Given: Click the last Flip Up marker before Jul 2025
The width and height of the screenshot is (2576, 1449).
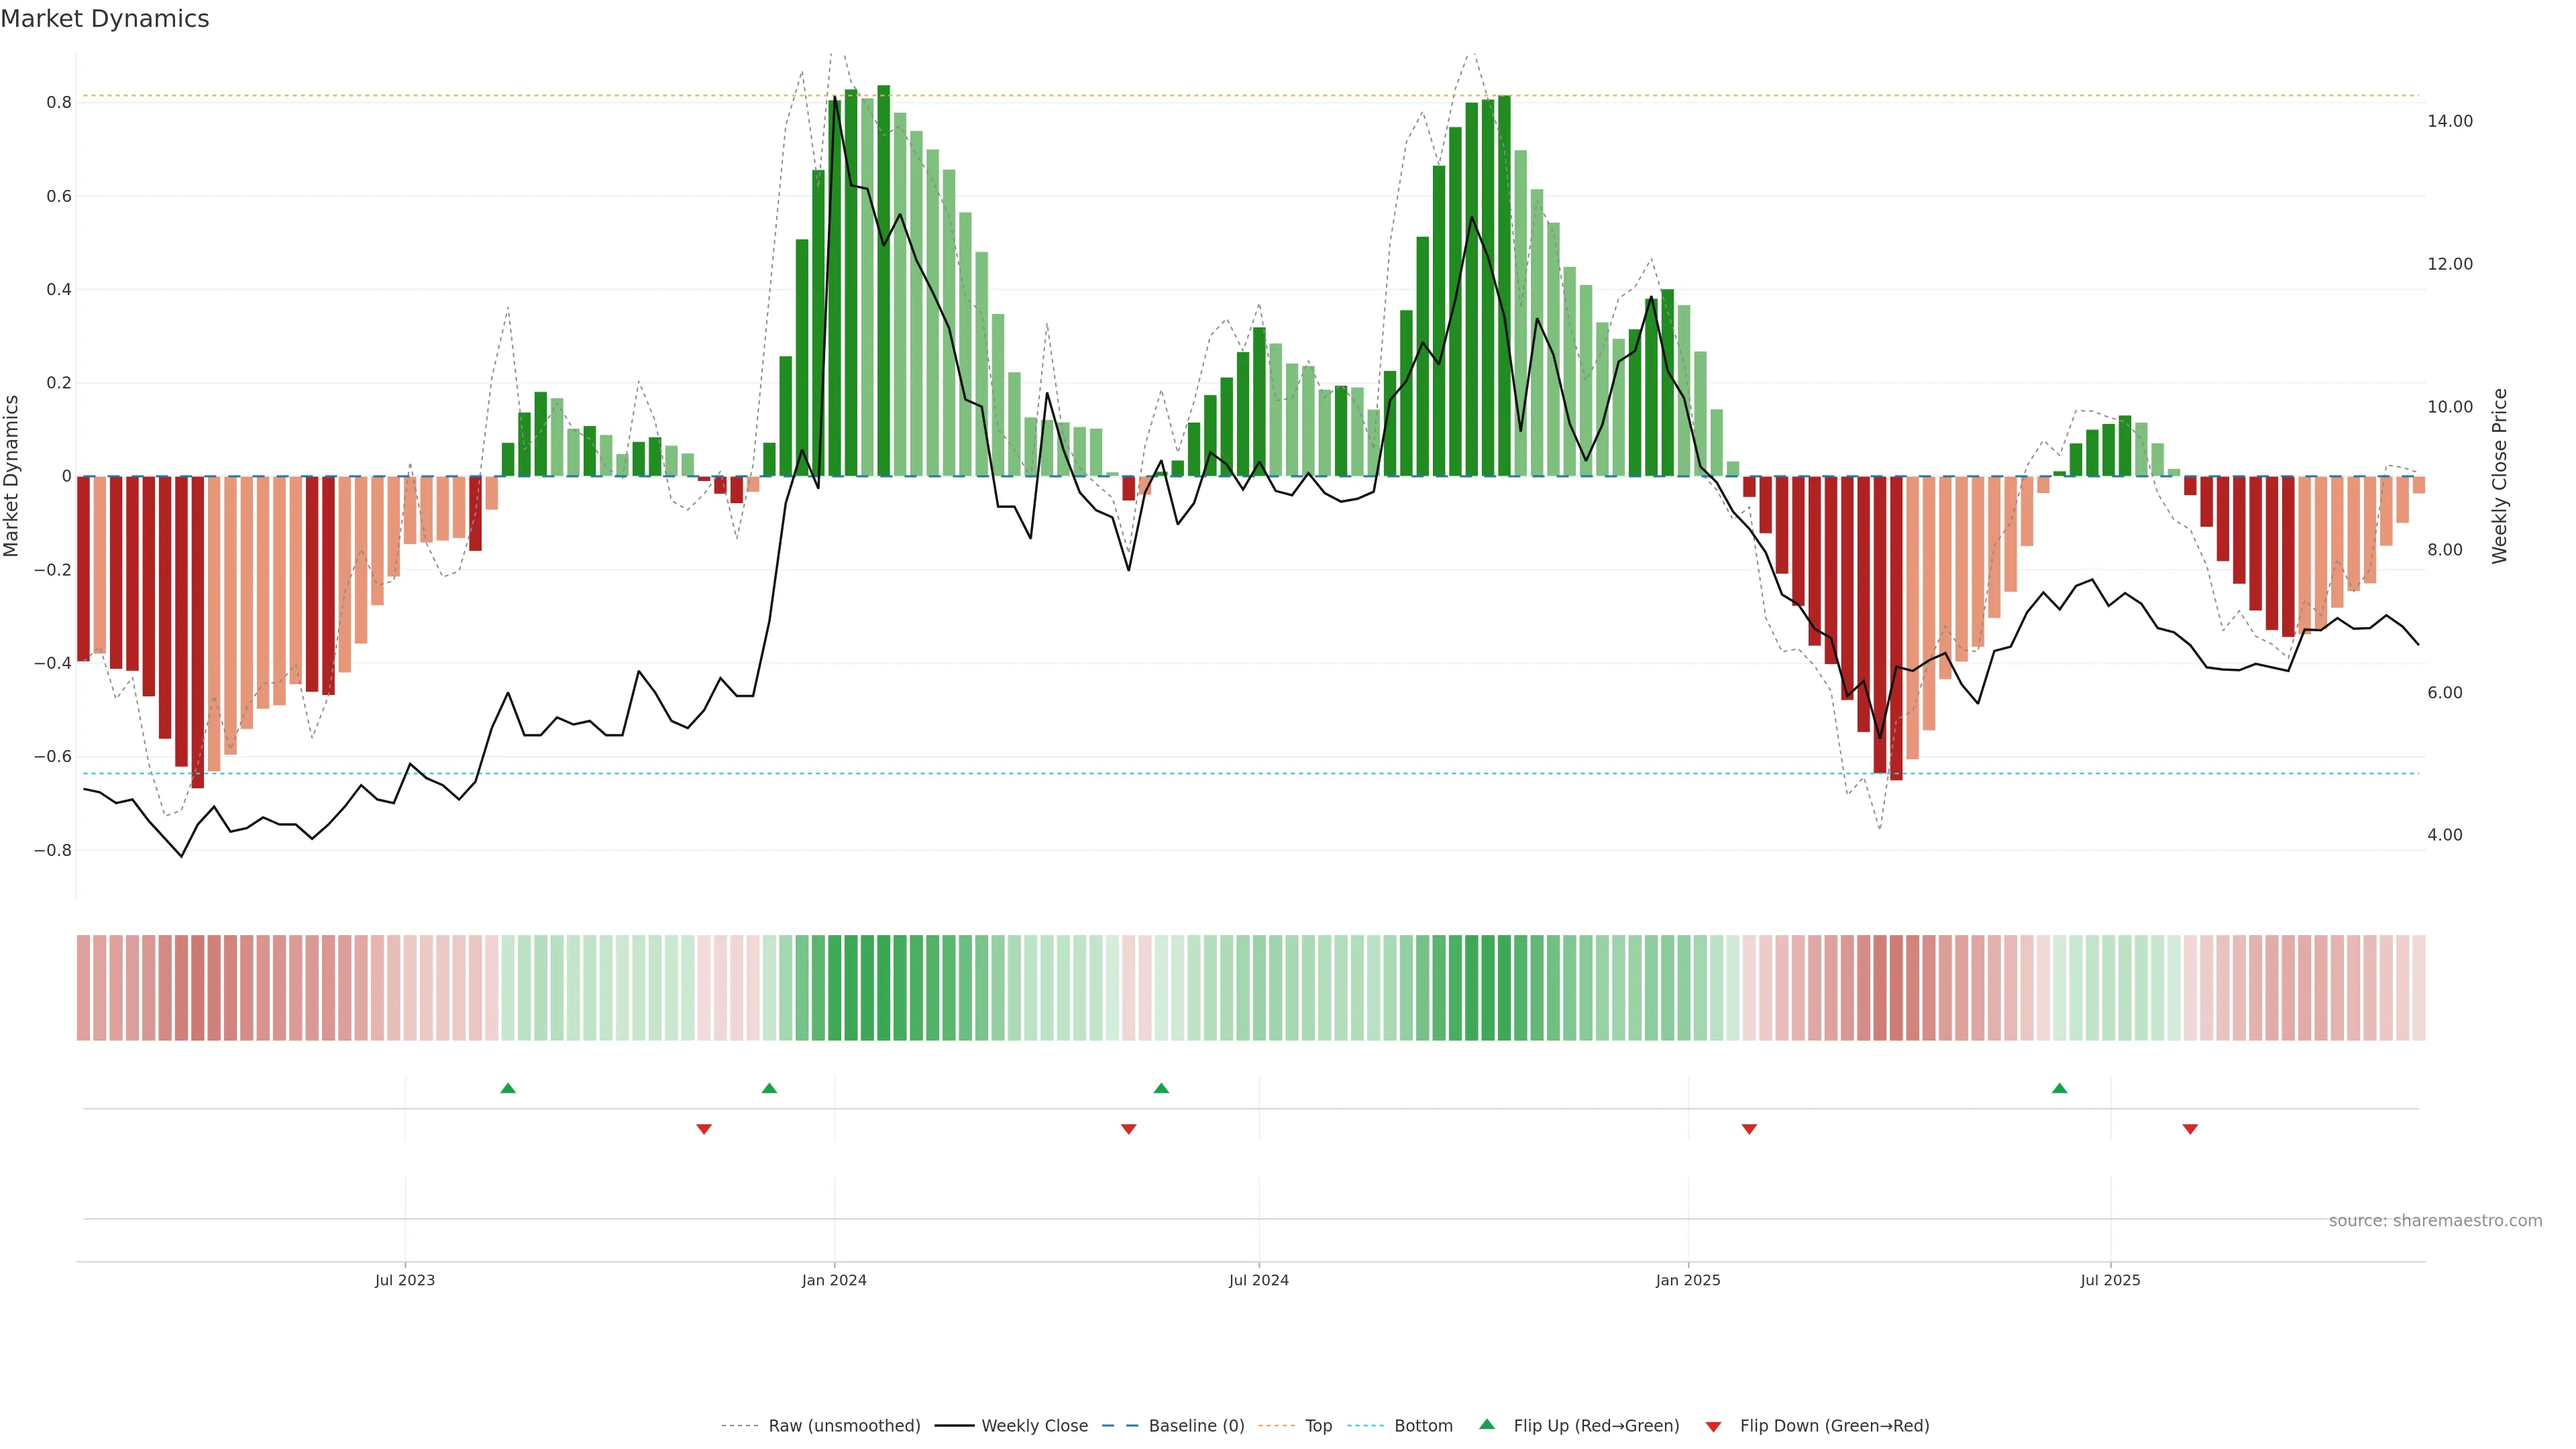Looking at the screenshot, I should click(2059, 1088).
